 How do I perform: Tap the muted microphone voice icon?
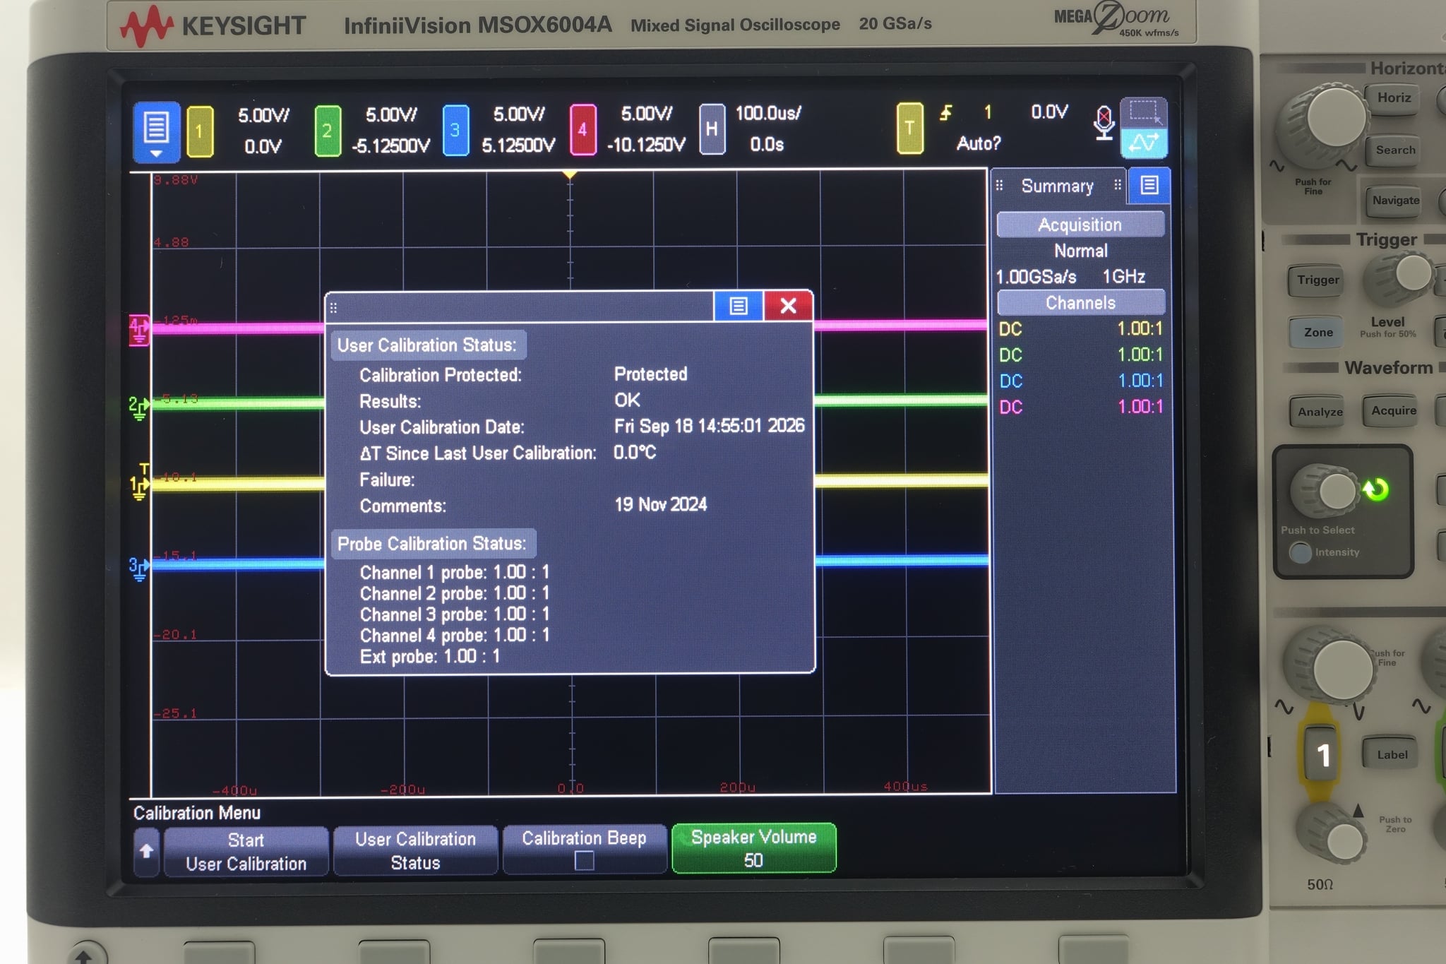pyautogui.click(x=1104, y=123)
